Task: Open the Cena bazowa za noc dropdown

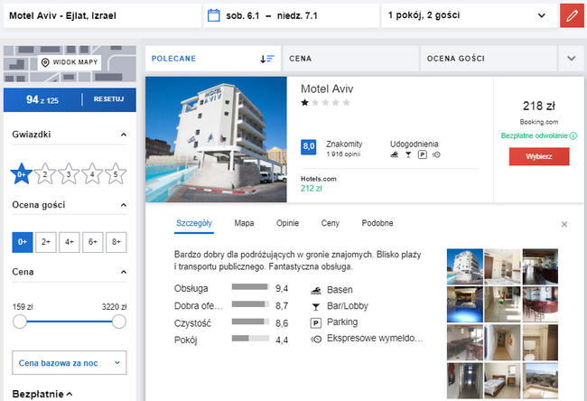Action: coord(70,363)
